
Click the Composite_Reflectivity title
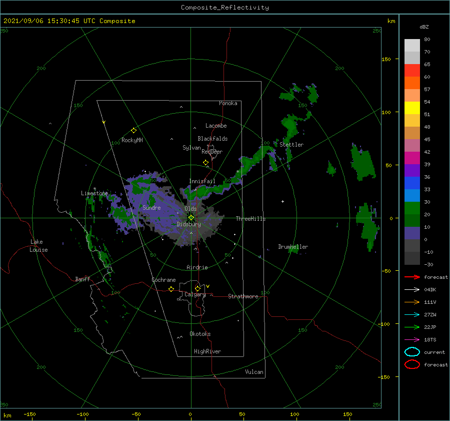[x=225, y=8]
